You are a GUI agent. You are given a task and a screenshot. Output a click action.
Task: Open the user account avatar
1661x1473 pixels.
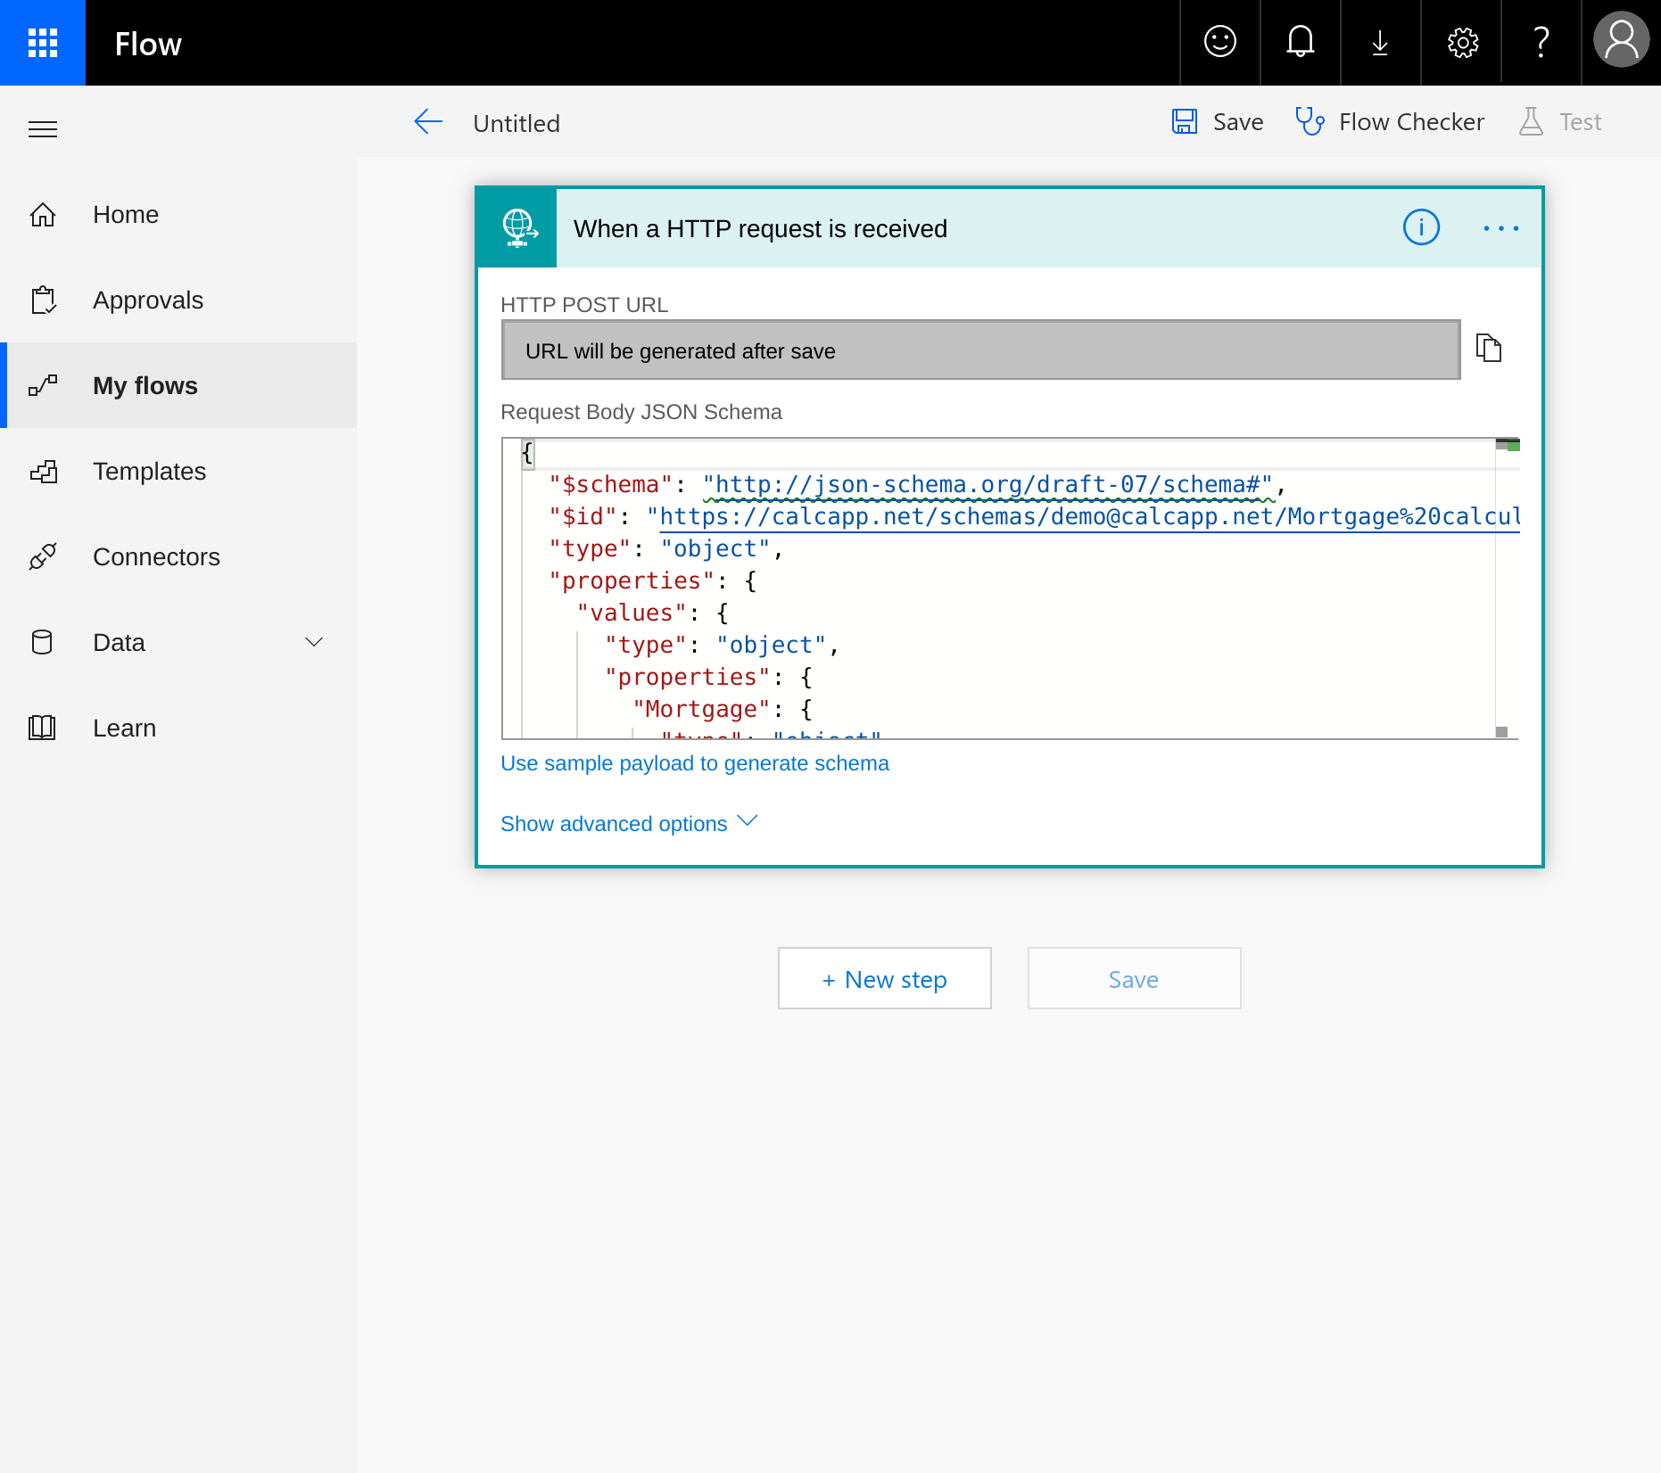pos(1621,40)
